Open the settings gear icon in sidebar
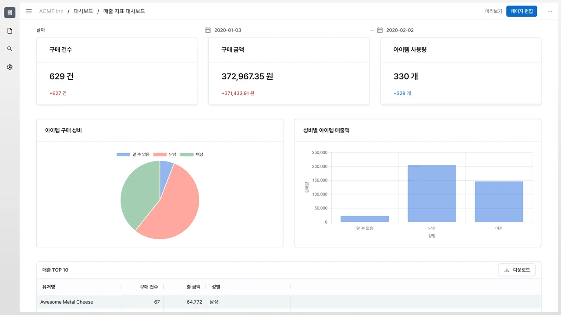Screen dimensions: 561x315 pos(10,67)
